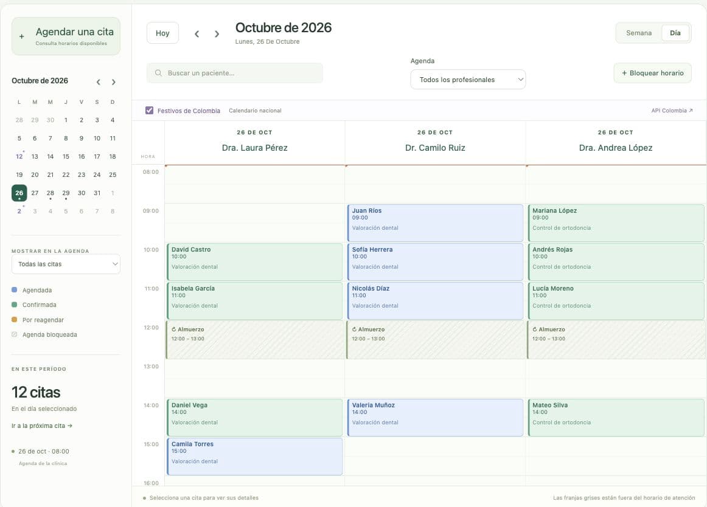Click the 12 citas counter text

tap(36, 392)
